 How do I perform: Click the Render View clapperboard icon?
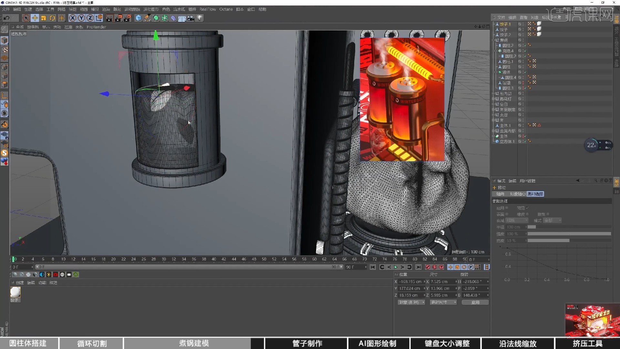point(109,18)
